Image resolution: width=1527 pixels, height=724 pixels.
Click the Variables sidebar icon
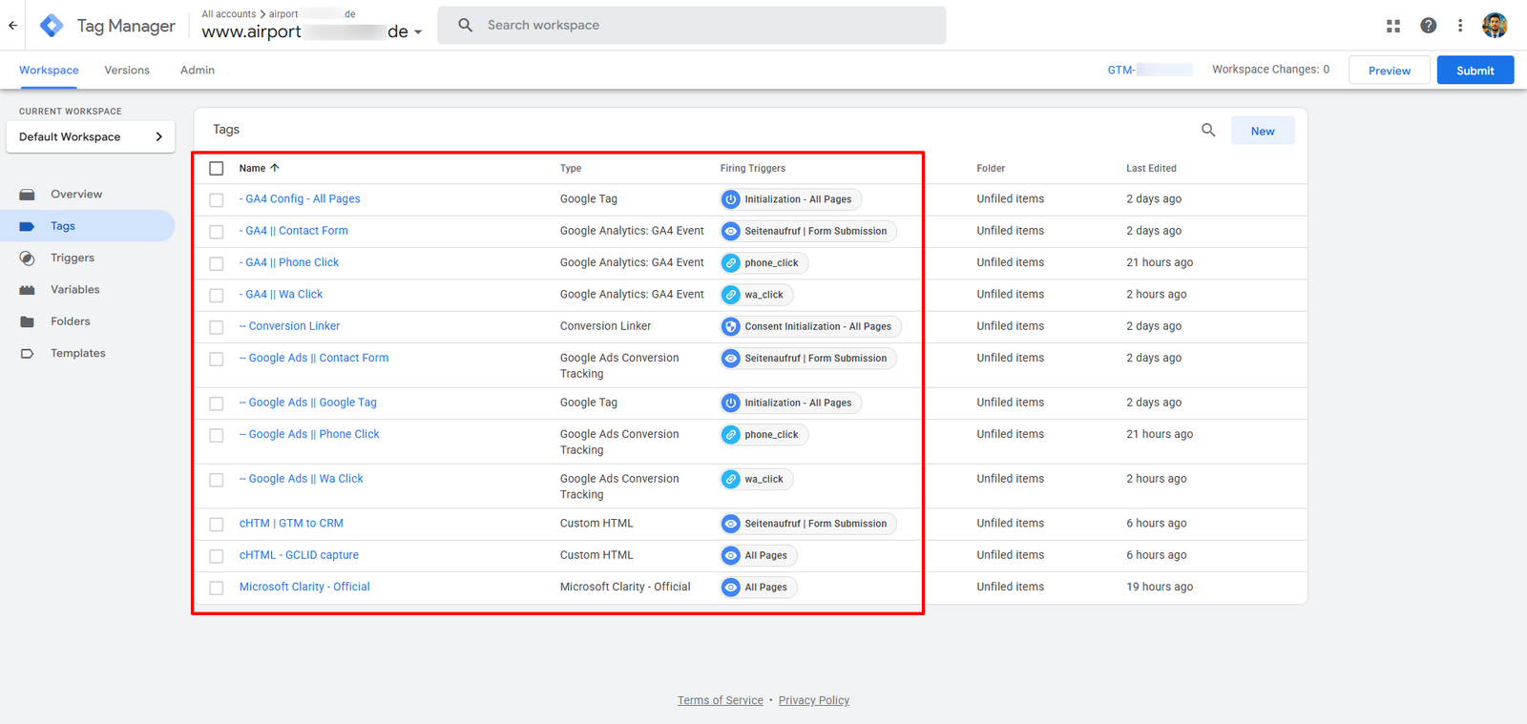(x=27, y=290)
